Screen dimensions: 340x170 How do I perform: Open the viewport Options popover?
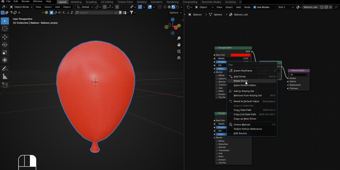point(175,13)
